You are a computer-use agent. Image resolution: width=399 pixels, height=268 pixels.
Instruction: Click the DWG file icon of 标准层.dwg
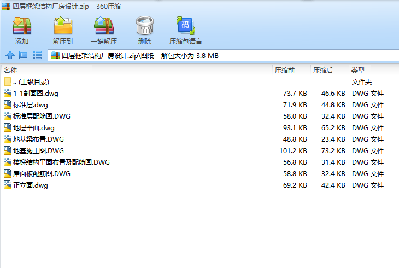click(8, 104)
